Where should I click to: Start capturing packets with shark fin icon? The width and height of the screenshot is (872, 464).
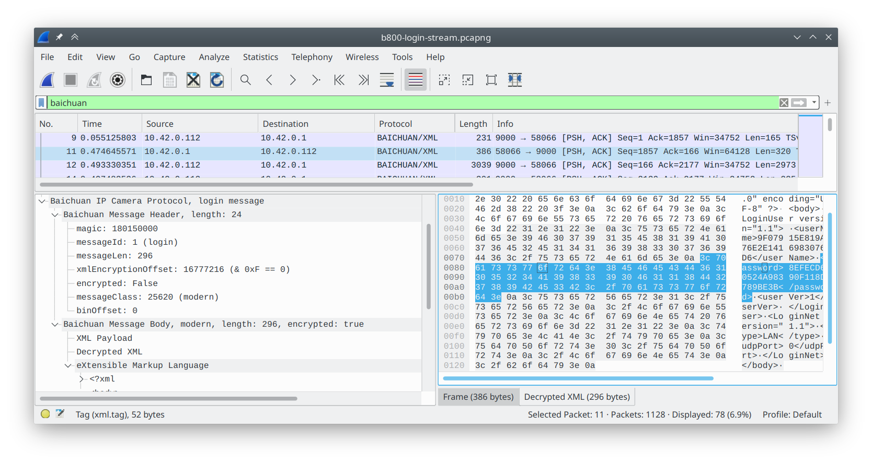(47, 80)
